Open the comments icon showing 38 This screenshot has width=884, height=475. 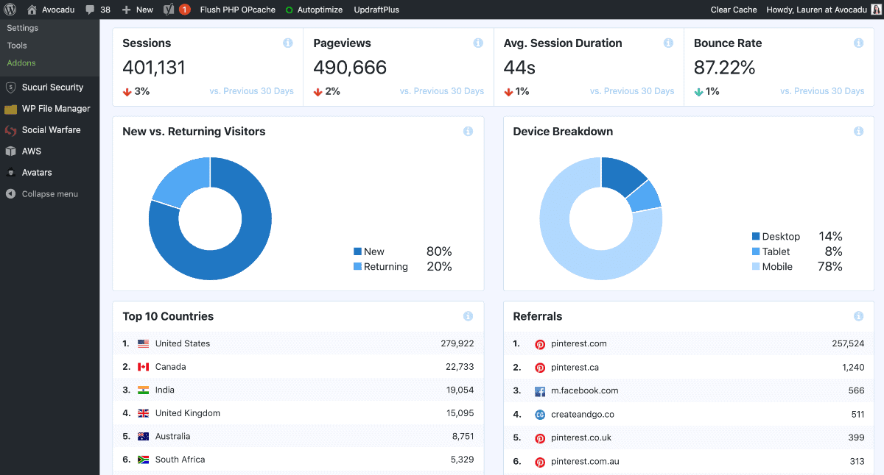(97, 10)
